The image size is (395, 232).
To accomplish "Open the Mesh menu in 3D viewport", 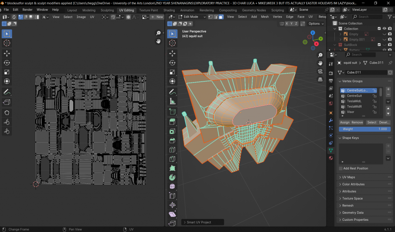I will (265, 17).
